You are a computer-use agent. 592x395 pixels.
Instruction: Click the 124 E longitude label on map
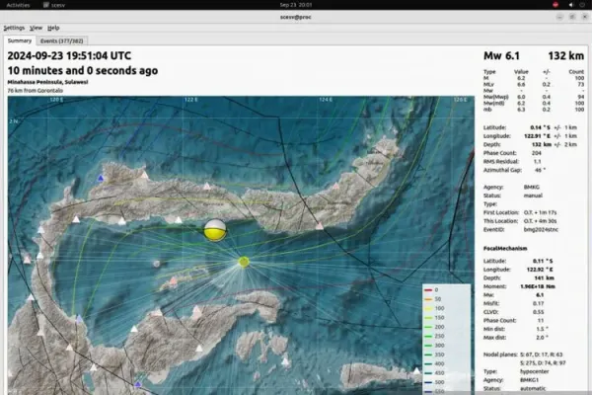(326, 100)
